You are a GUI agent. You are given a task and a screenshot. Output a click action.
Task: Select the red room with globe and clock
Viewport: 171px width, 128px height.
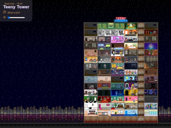[x=151, y=33]
